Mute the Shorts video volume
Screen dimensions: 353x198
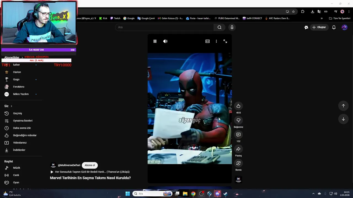click(x=165, y=41)
